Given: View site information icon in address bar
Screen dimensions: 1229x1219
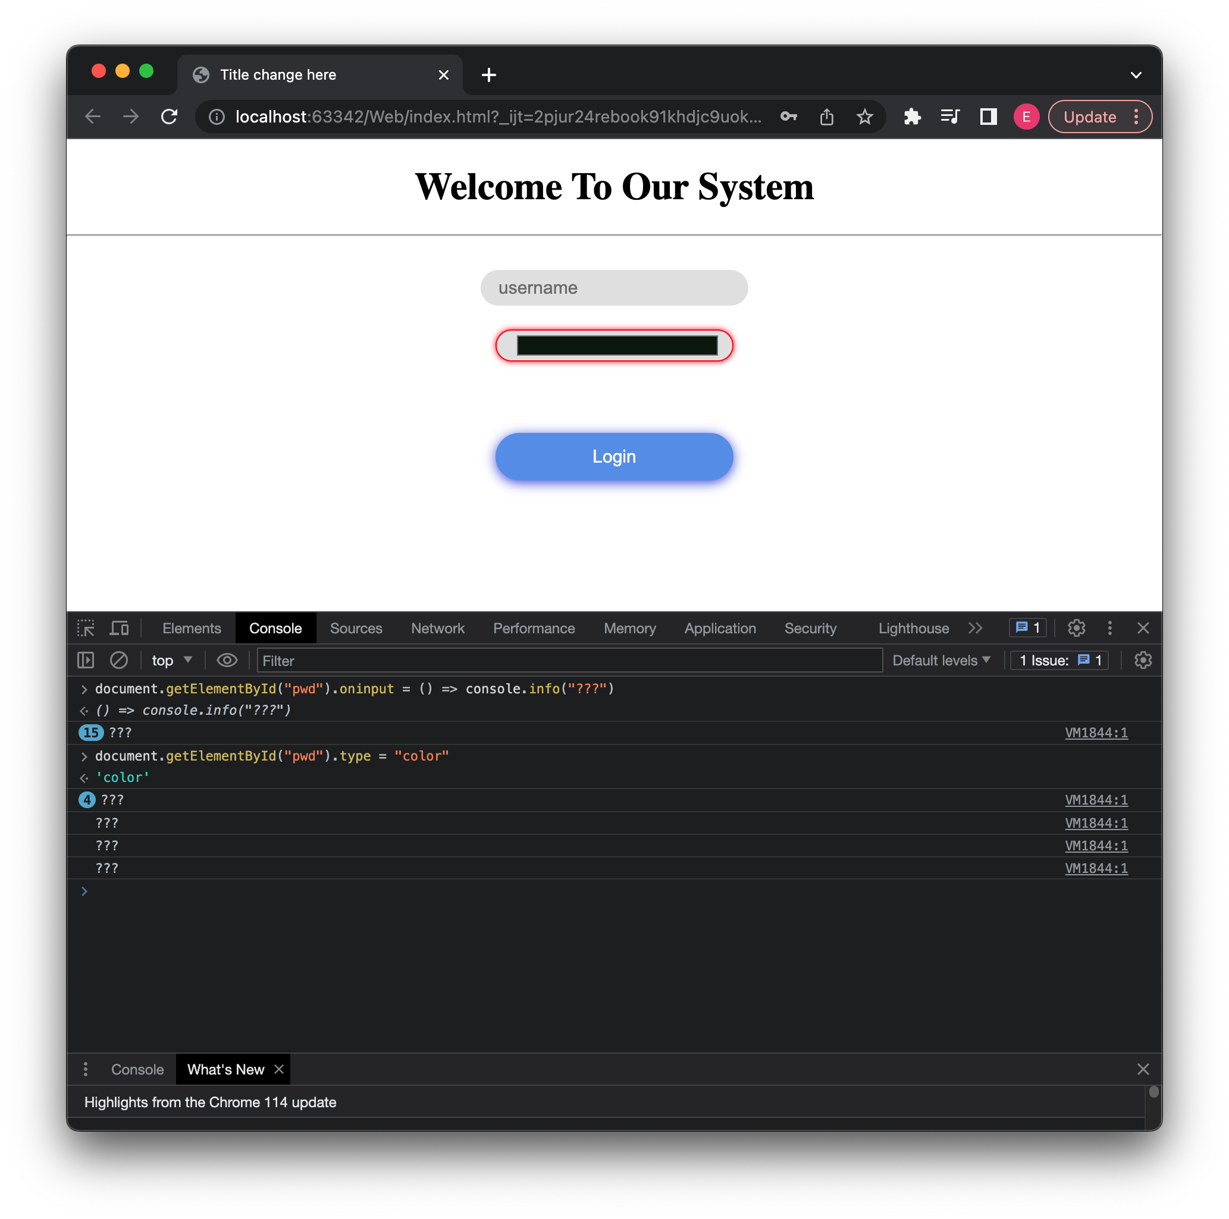Looking at the screenshot, I should pyautogui.click(x=217, y=117).
